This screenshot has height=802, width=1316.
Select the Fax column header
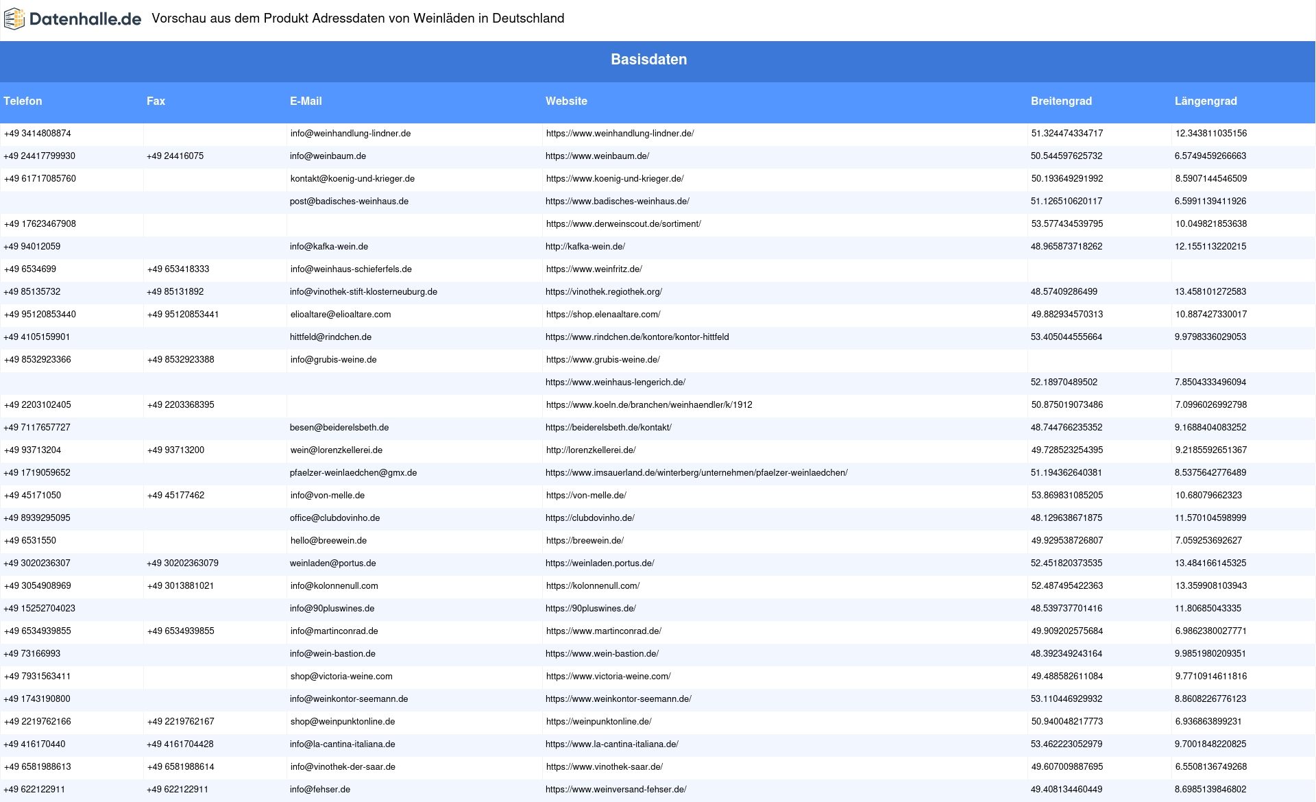(x=156, y=101)
